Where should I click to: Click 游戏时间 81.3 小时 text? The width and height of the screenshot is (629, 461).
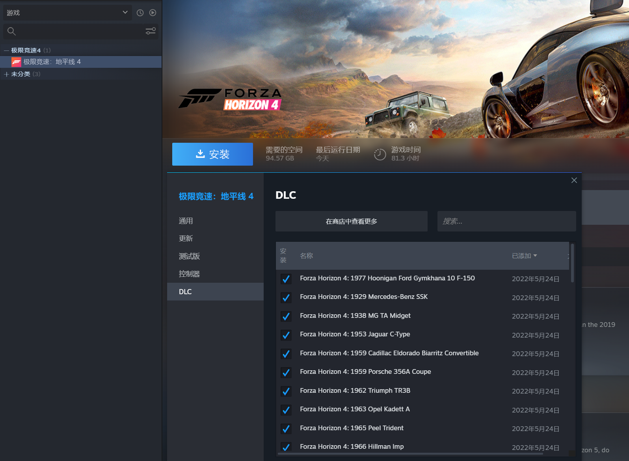coord(406,154)
